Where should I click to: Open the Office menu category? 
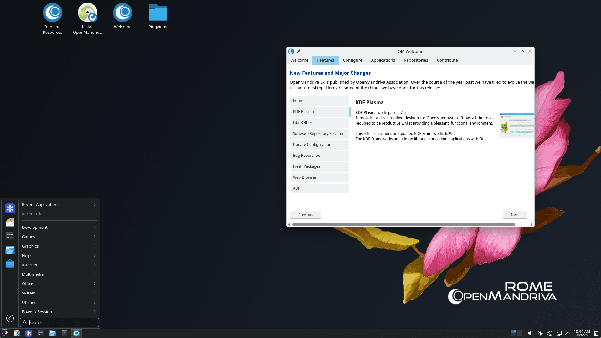[x=59, y=284]
